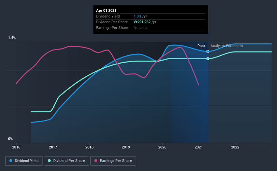
Task: Click the 2018 x-axis year label
Action: pos(89,147)
